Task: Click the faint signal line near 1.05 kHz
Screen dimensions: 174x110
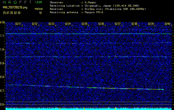Action: pyautogui.click(x=89, y=43)
